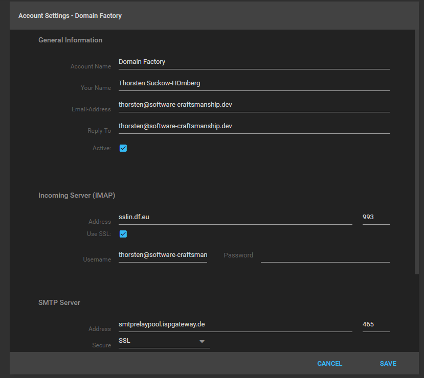Click the empty Password field
This screenshot has height=378, width=424.
pos(325,255)
